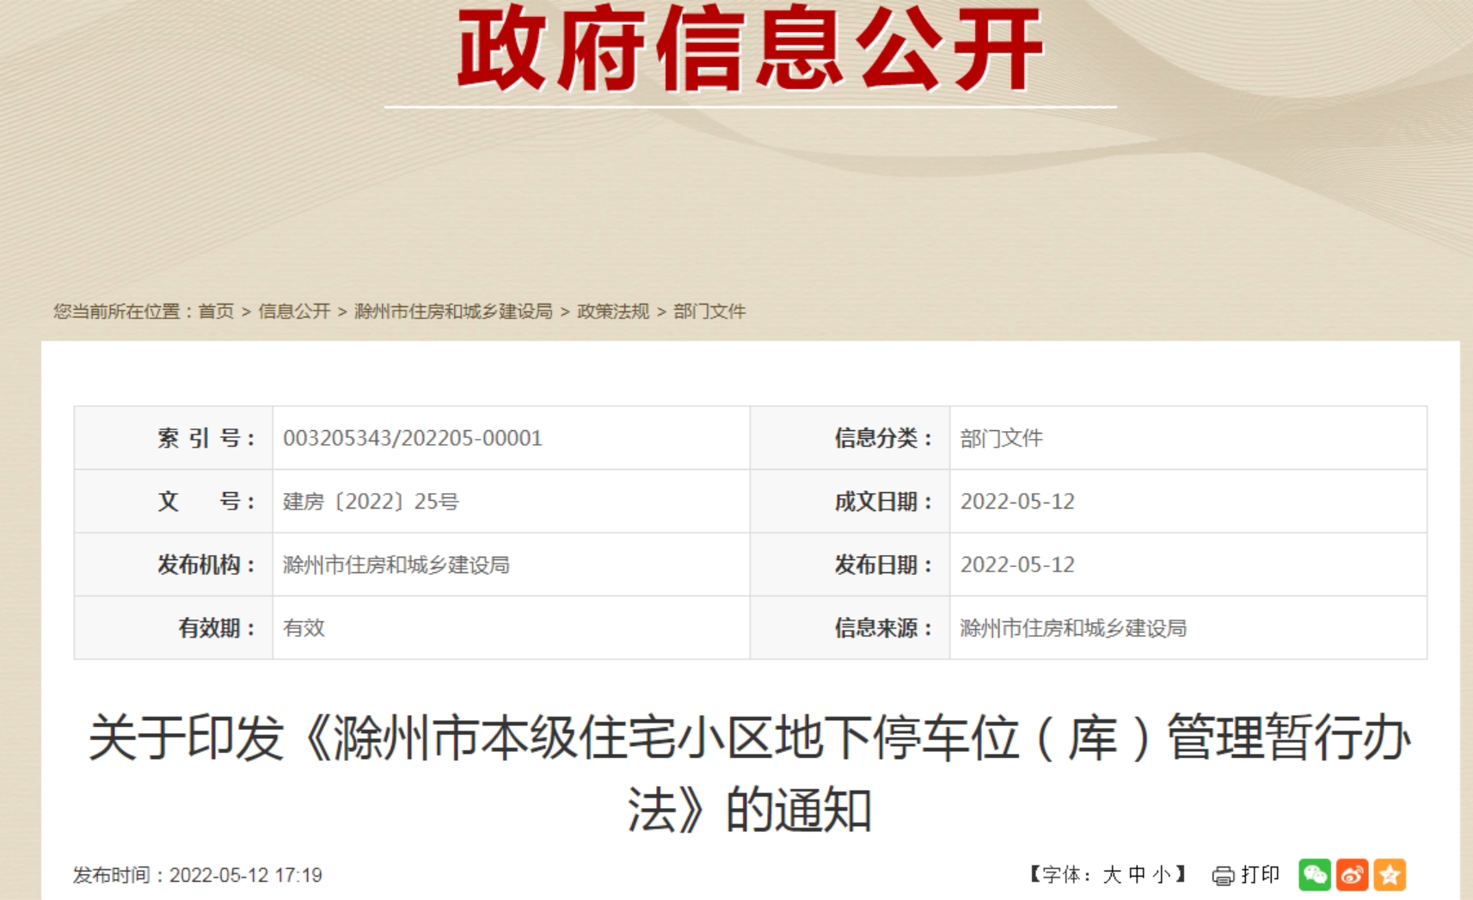Open 部门文件 breadcrumb link

pos(709,311)
